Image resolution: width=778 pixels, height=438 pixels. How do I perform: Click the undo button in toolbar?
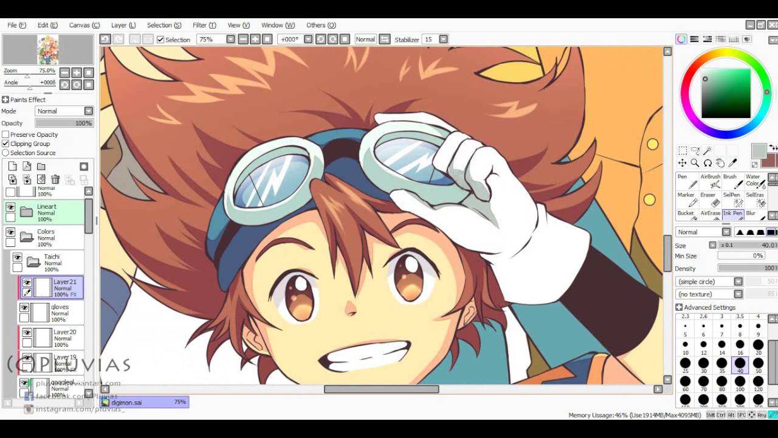105,40
